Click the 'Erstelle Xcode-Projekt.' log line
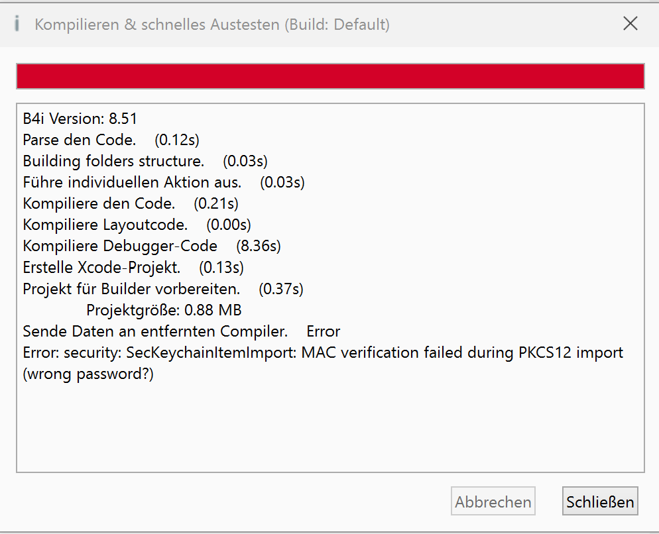The image size is (659, 534). coord(101,267)
